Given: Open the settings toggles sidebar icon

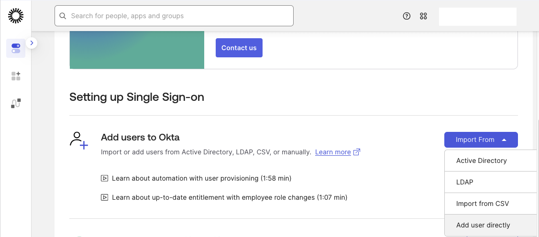Looking at the screenshot, I should pyautogui.click(x=16, y=48).
